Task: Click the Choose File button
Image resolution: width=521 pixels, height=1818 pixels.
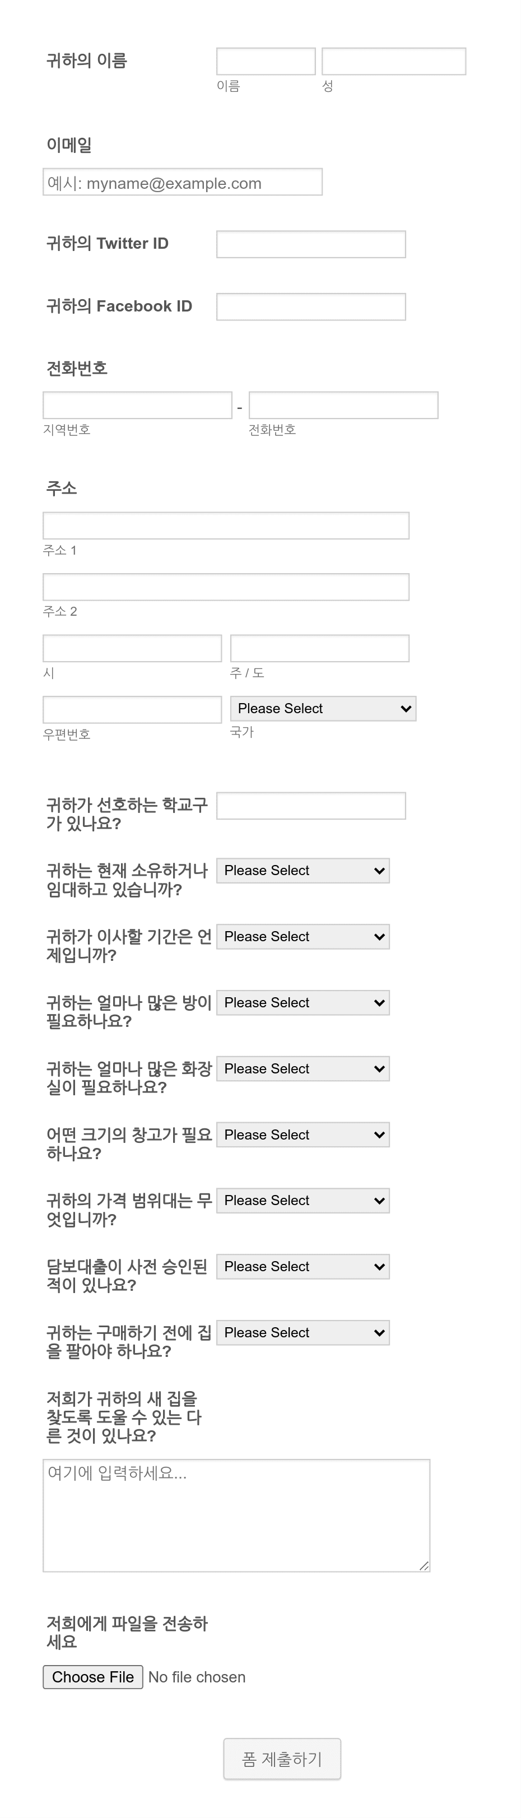Action: [93, 1677]
